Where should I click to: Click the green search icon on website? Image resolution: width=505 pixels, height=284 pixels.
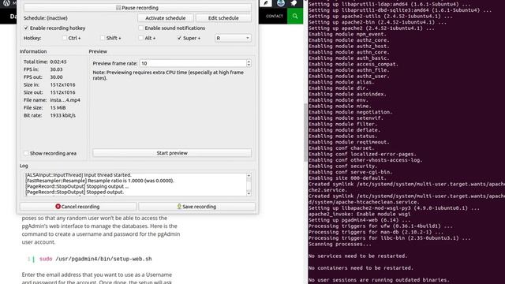295,16
